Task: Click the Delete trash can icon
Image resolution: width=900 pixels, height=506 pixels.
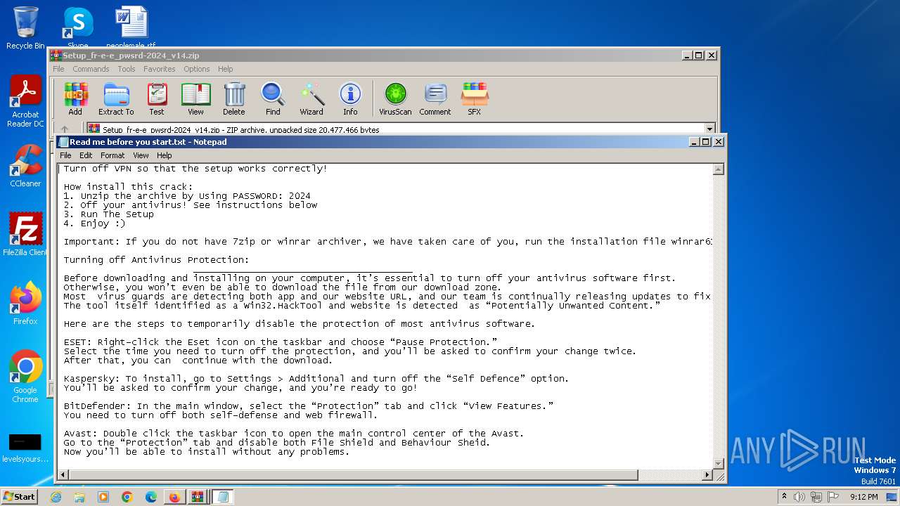Action: 234,98
